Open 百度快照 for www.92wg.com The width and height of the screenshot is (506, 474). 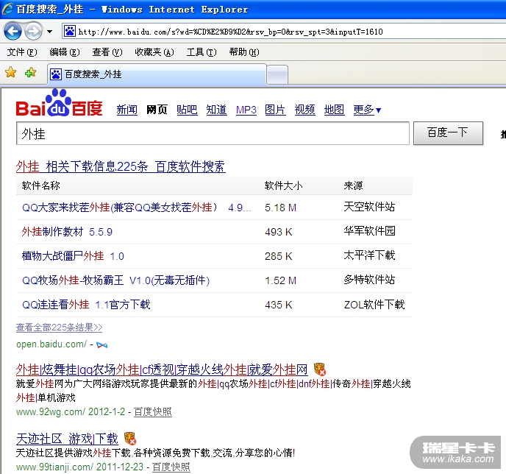pyautogui.click(x=153, y=411)
